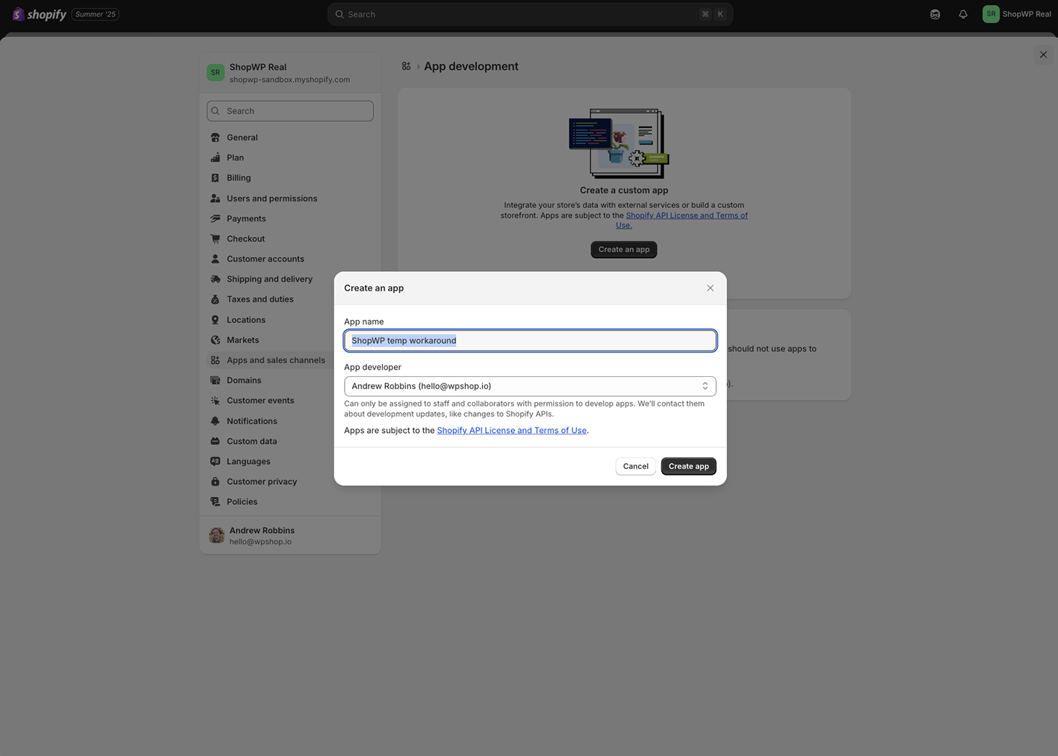Click the Customer accounts person icon
The height and width of the screenshot is (756, 1058).
pos(215,259)
